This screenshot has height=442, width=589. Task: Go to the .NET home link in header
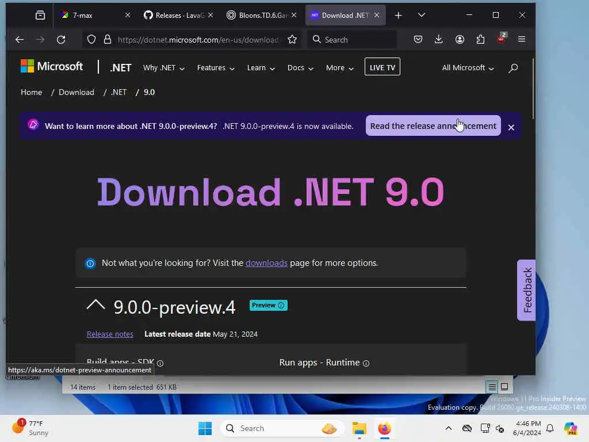point(121,68)
